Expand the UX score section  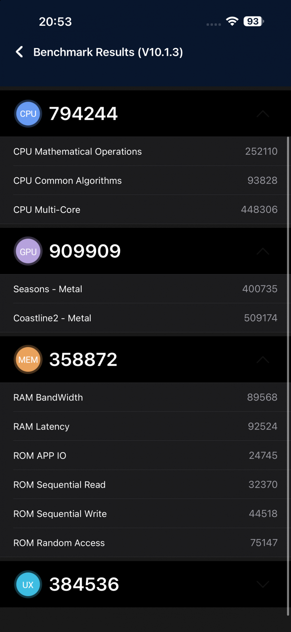(263, 584)
